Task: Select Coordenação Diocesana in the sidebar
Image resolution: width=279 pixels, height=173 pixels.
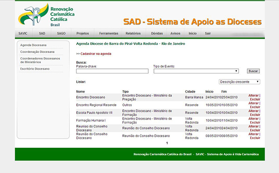Action: (37, 52)
